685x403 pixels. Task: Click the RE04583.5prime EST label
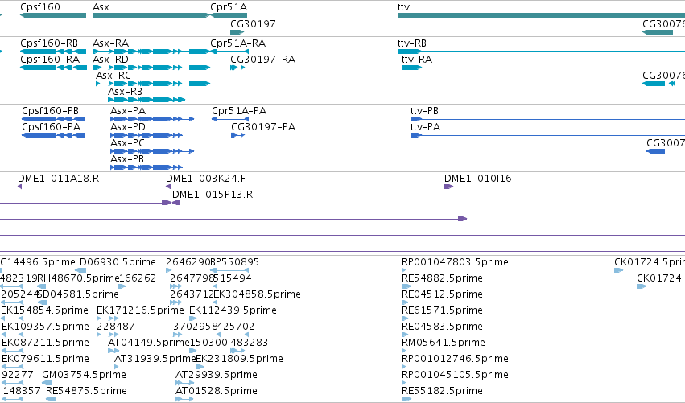[442, 327]
